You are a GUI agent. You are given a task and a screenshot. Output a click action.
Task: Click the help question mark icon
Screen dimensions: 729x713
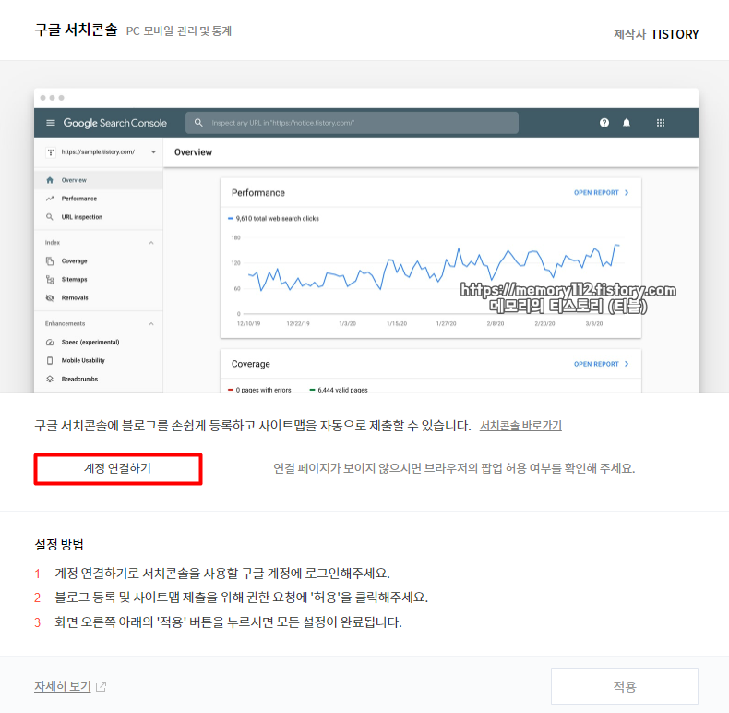point(604,123)
